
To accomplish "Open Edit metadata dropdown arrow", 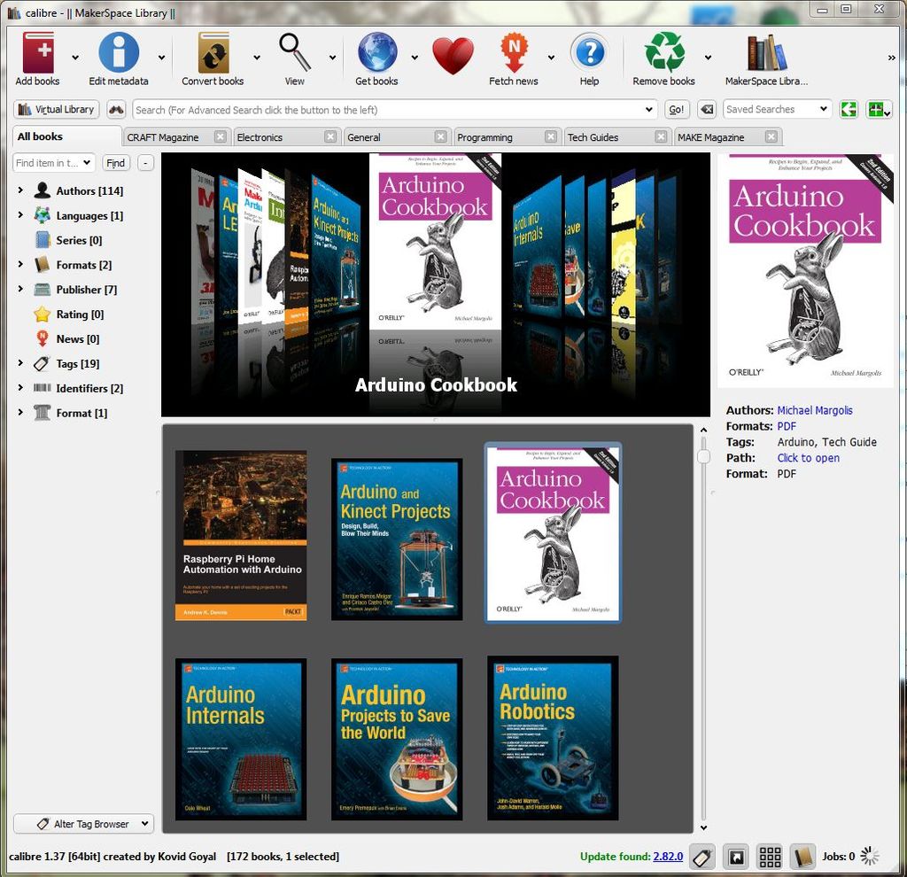I will point(161,58).
